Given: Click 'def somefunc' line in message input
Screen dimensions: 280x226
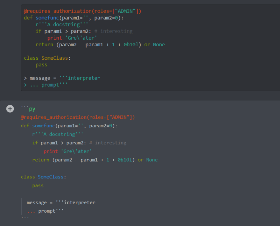Looking at the screenshot, I should 69,126.
